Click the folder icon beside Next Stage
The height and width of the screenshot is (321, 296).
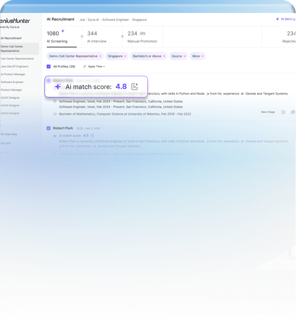tap(283, 112)
